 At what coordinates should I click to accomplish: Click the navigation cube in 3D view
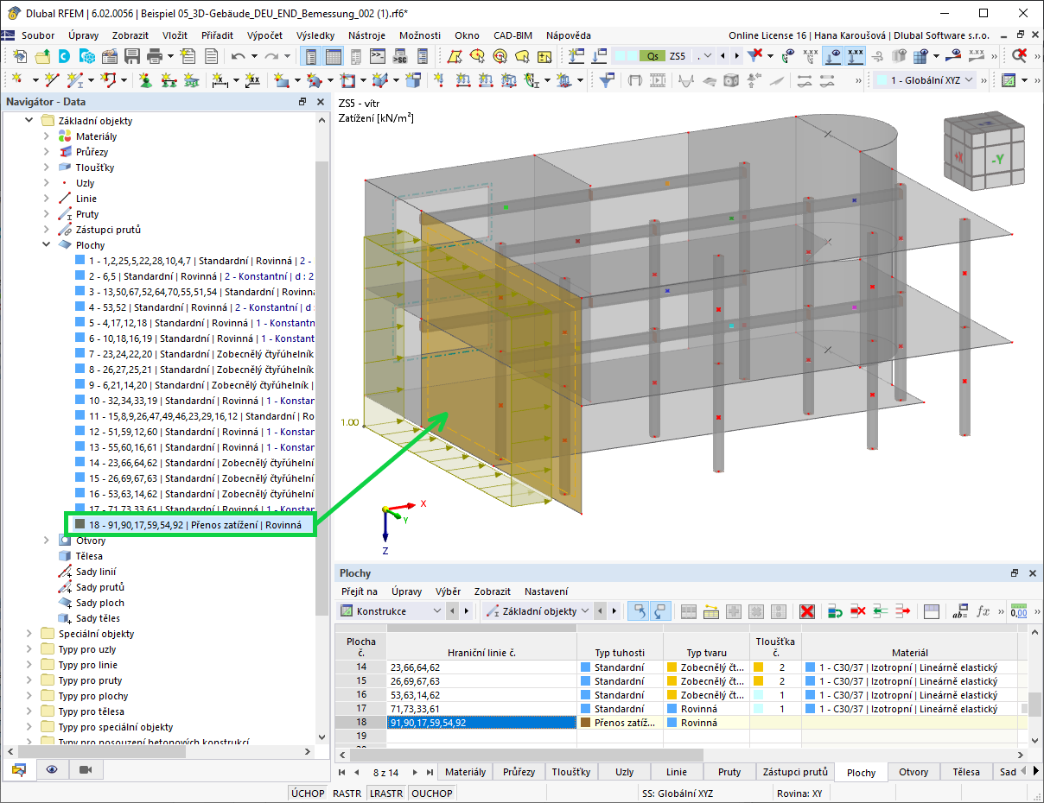pos(985,153)
